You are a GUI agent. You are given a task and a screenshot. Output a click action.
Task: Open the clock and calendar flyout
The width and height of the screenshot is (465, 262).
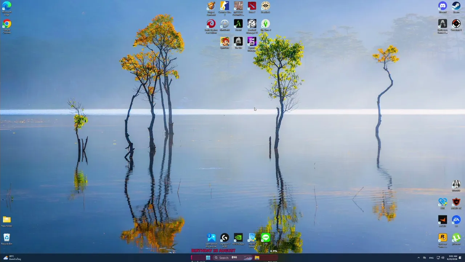(452, 258)
